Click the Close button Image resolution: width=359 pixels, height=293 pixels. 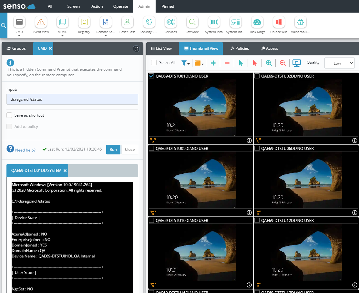pos(129,149)
